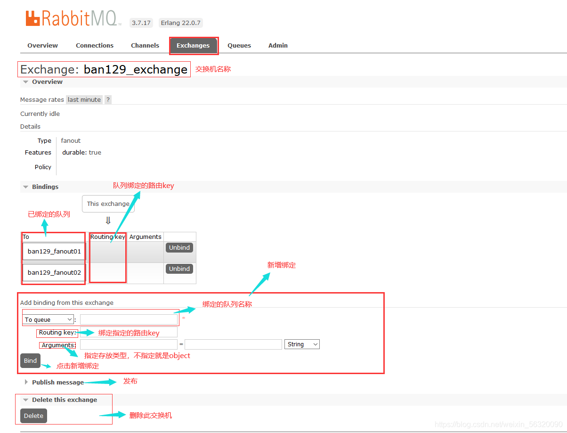Image resolution: width=567 pixels, height=433 pixels.
Task: Go to the Queues tab
Action: tap(239, 46)
